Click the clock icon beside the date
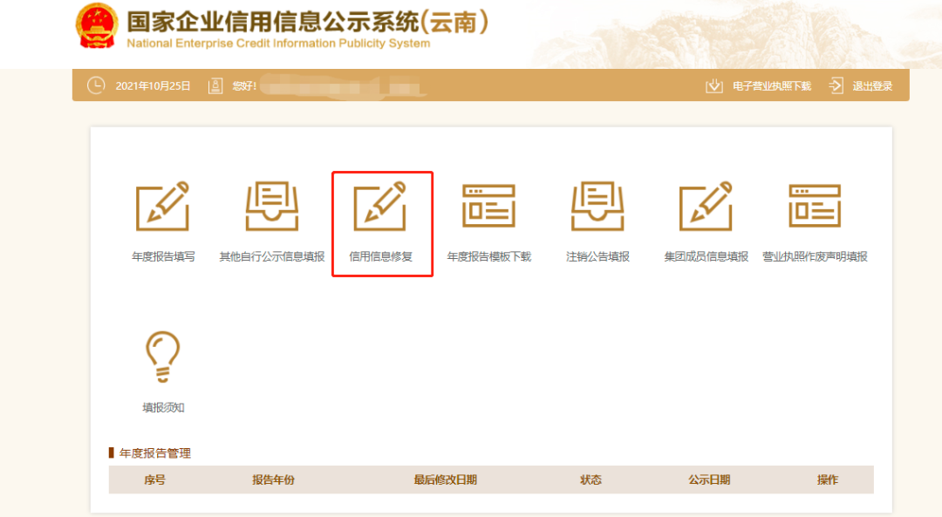This screenshot has height=517, width=942. (x=96, y=85)
